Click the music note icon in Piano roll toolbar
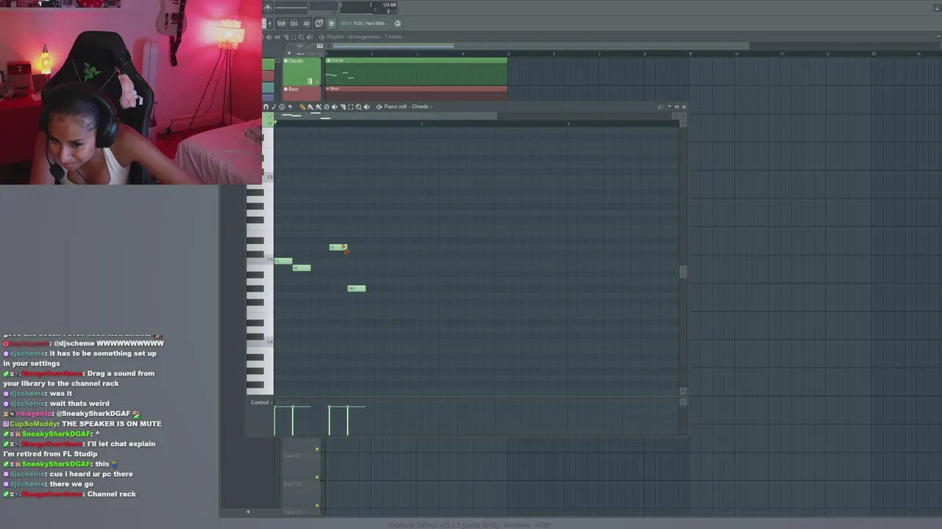The image size is (942, 529). pos(274,107)
